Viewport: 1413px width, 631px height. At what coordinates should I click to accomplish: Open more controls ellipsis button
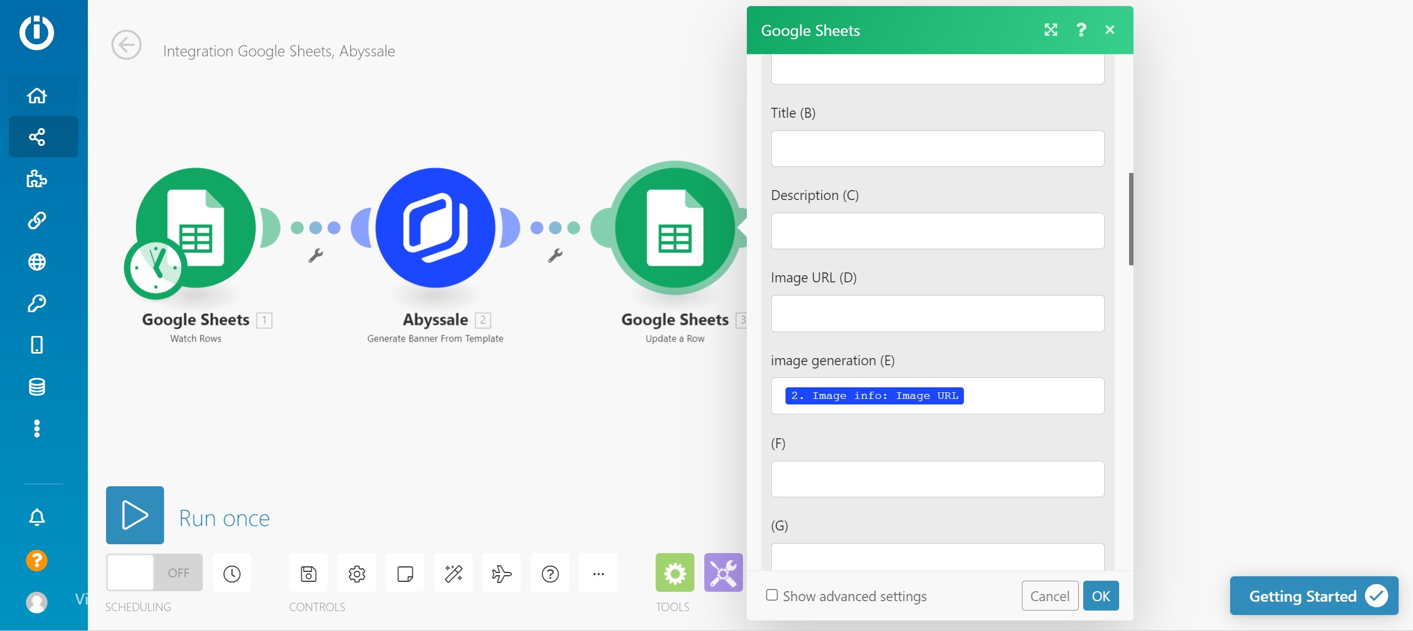598,574
